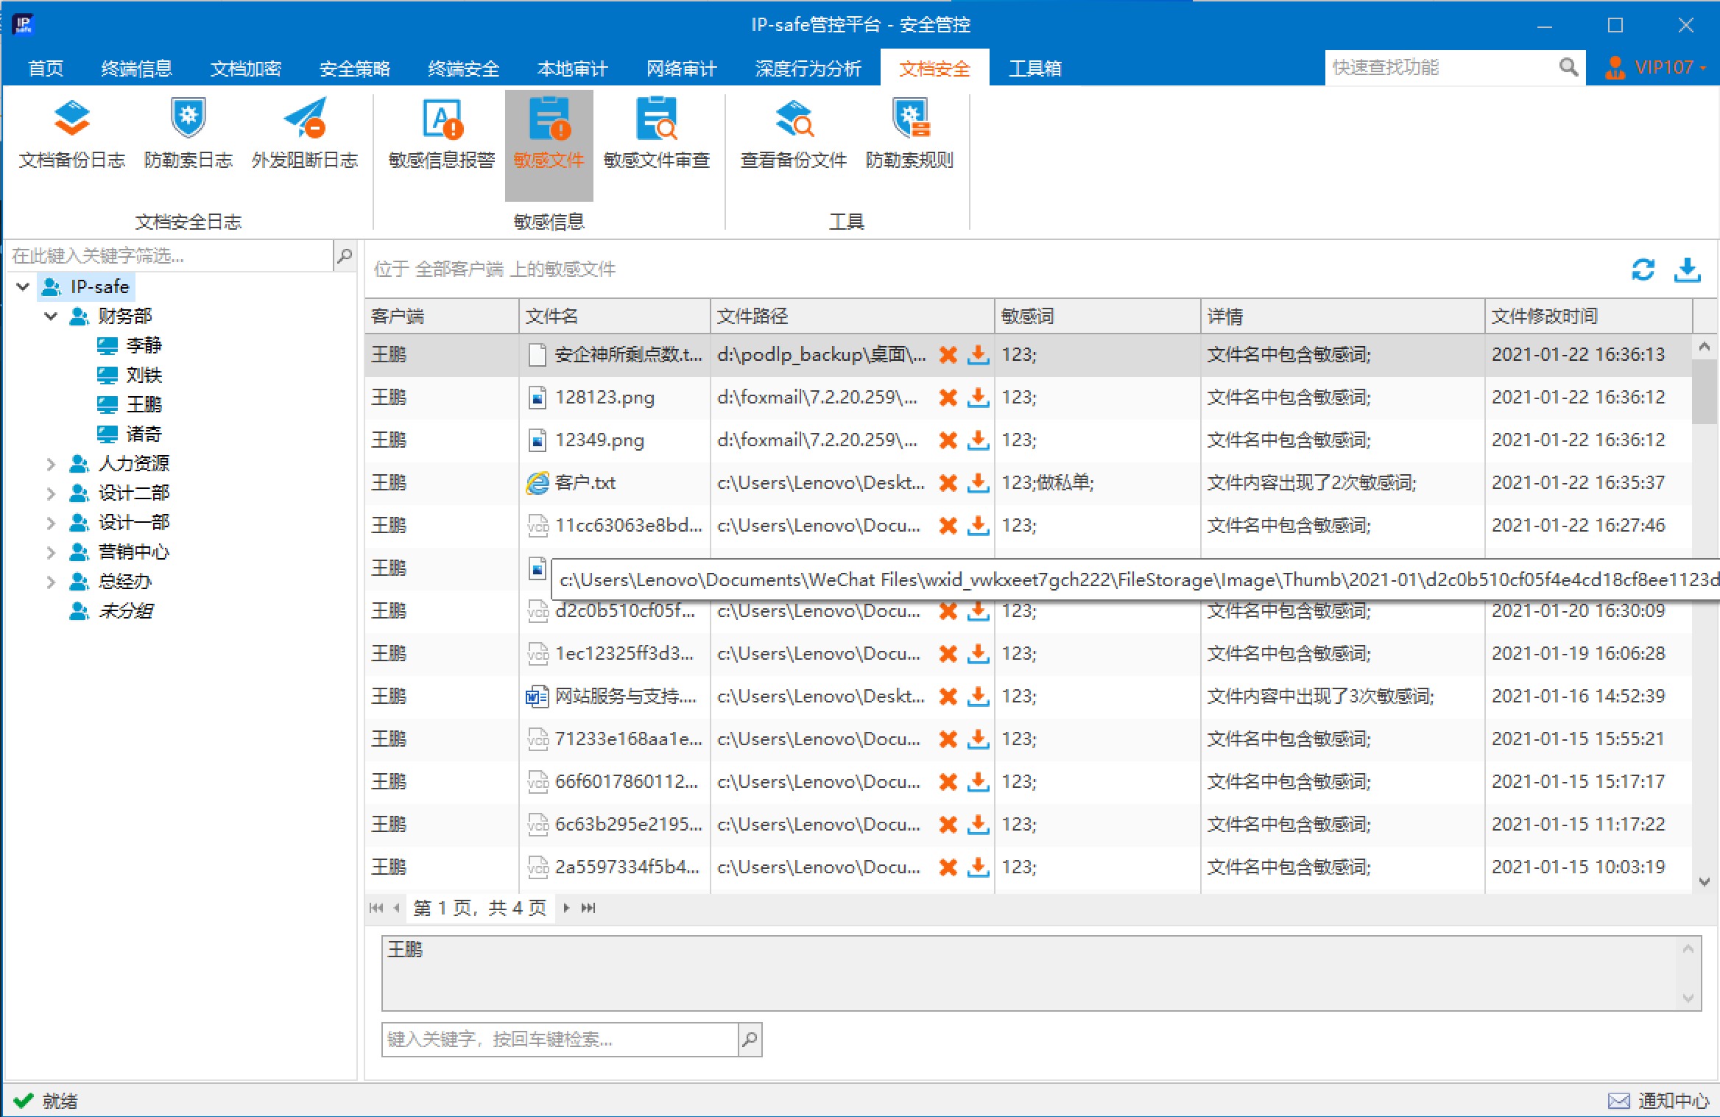
Task: Click the 快速查找功能 search field
Action: [x=1440, y=68]
